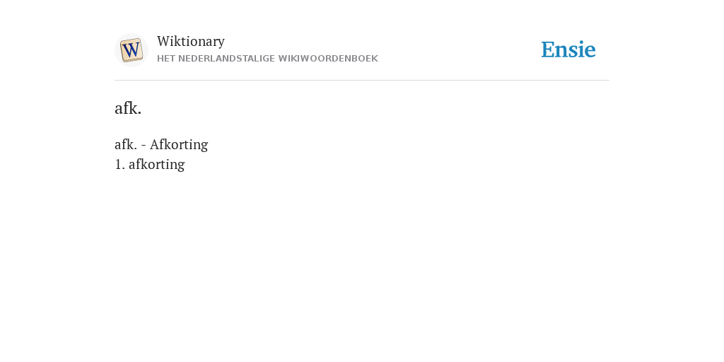Click the word 'WIKIWOORDENBOEK' in the subtitle

(328, 59)
